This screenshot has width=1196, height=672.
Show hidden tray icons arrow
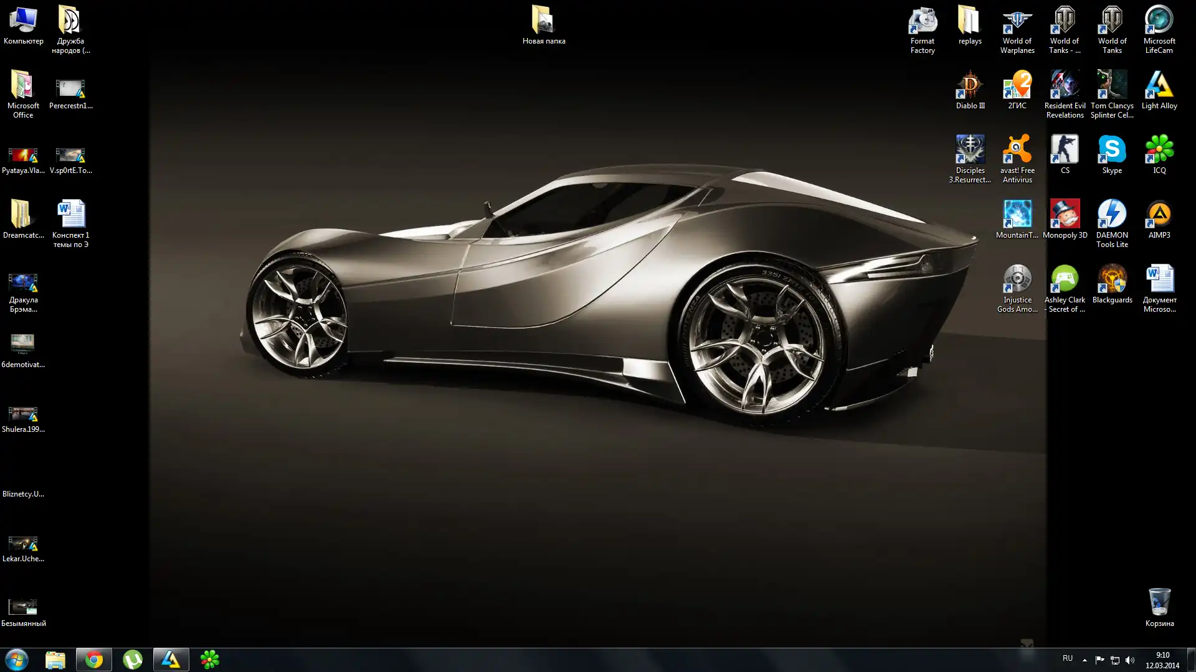1084,660
